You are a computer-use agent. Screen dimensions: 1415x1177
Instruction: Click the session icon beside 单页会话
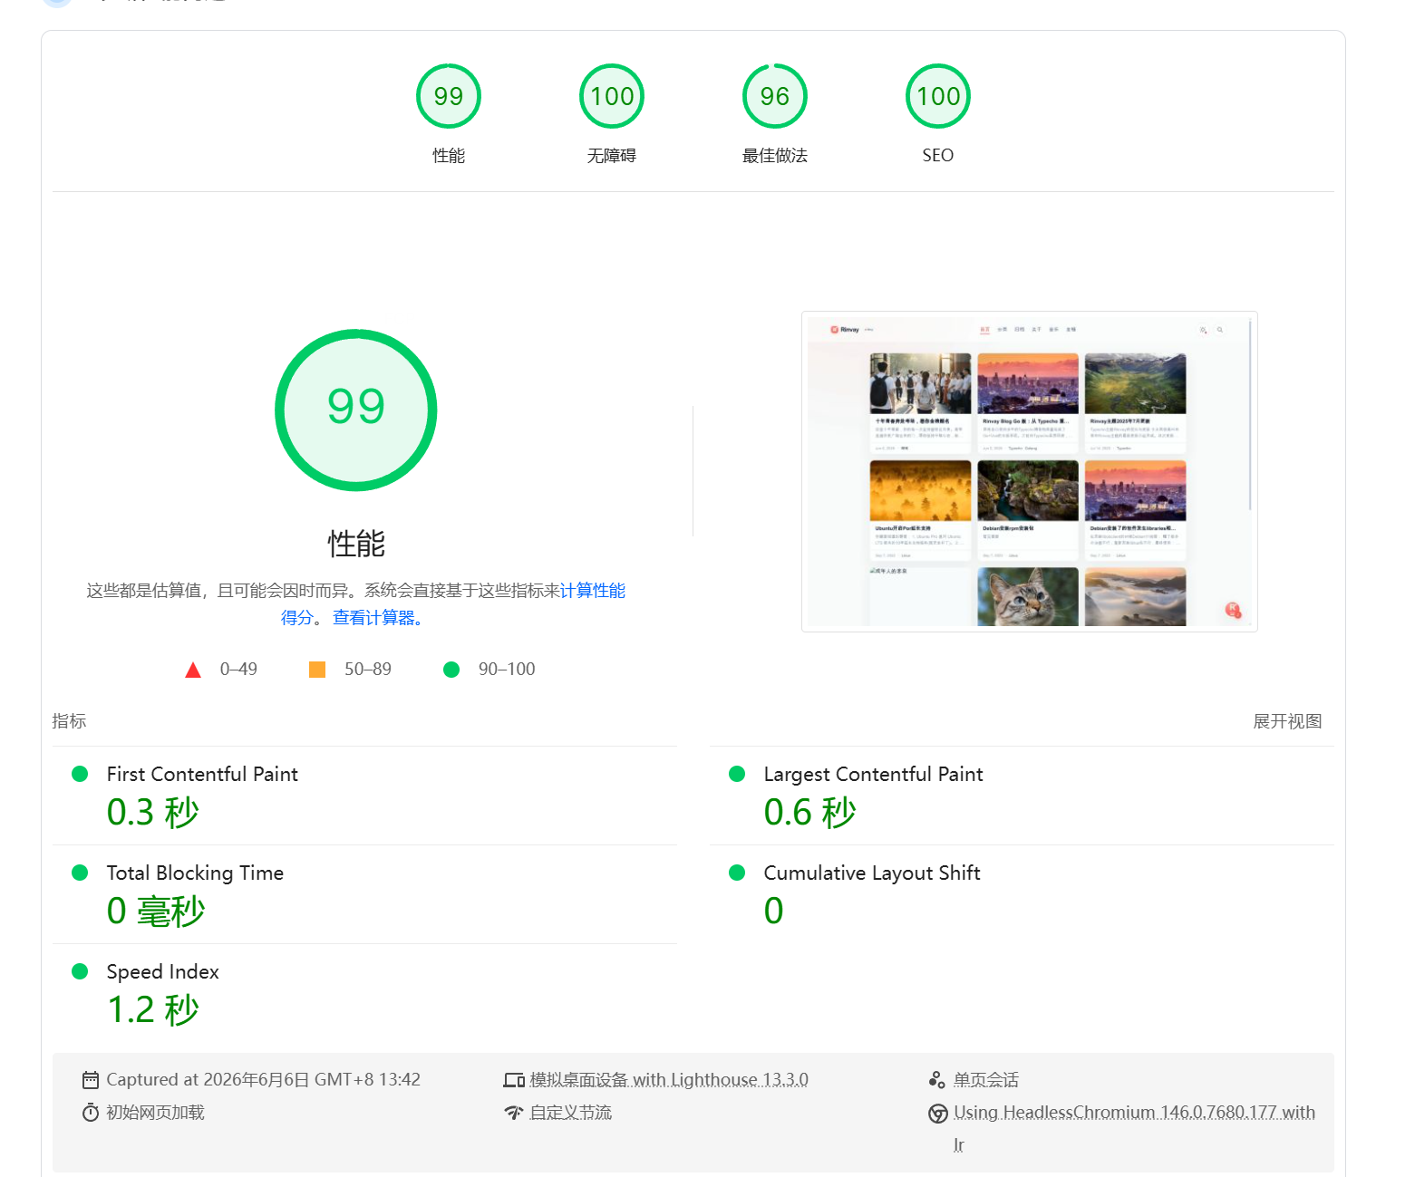click(937, 1080)
